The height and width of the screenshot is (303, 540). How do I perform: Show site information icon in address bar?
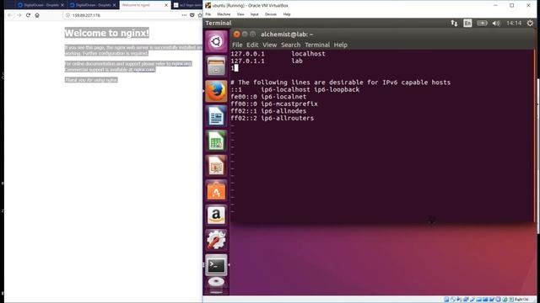(x=67, y=15)
